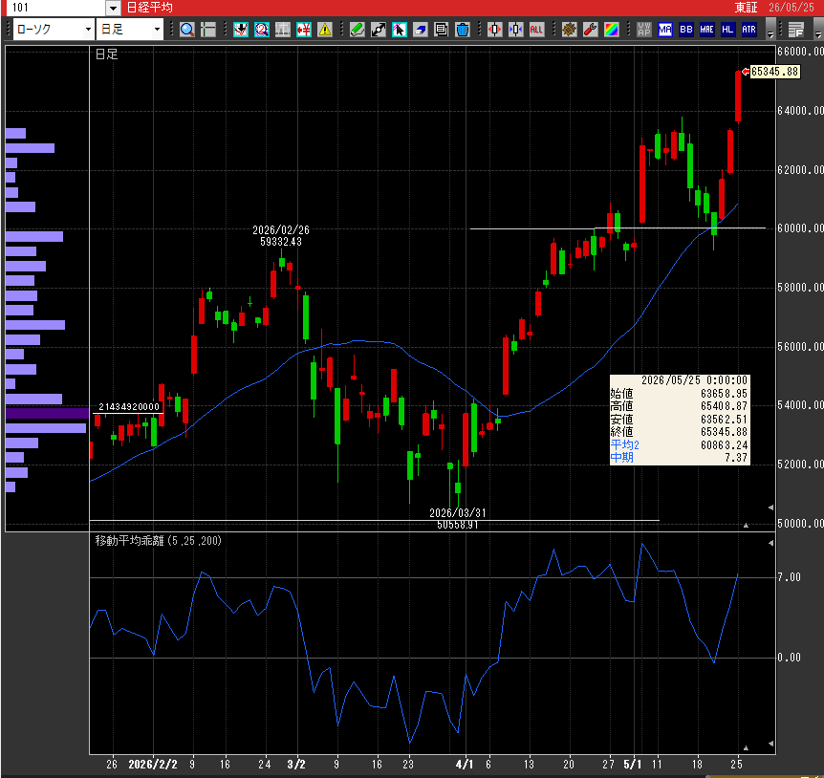Click the red ALL display button
The height and width of the screenshot is (778, 824).
[536, 30]
